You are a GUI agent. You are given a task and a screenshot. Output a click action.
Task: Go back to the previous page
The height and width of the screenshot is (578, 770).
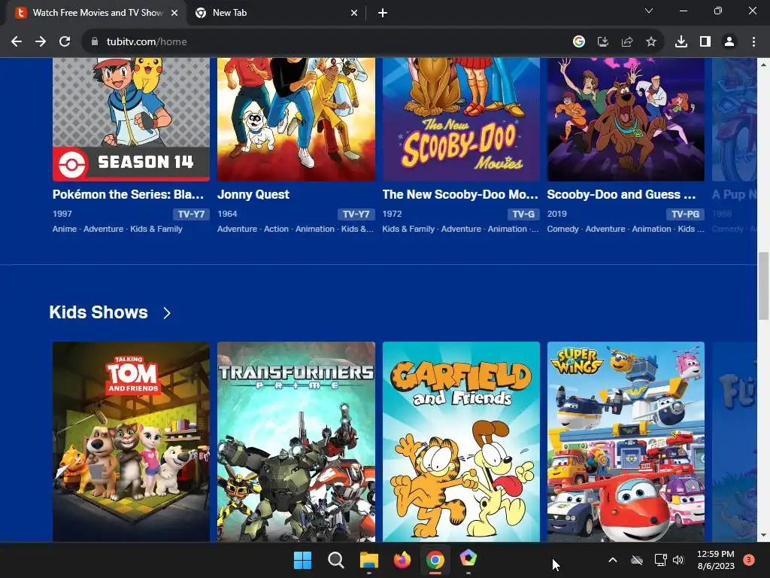point(17,42)
